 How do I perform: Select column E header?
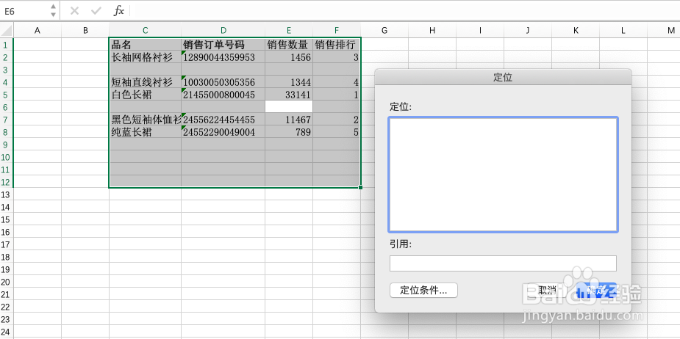(289, 30)
